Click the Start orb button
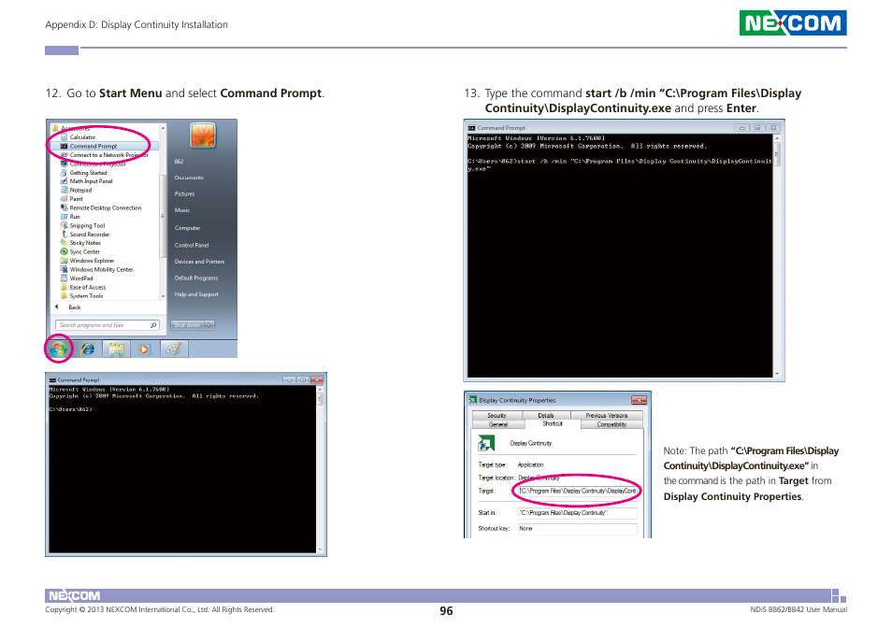The width and height of the screenshot is (892, 628). 58,348
